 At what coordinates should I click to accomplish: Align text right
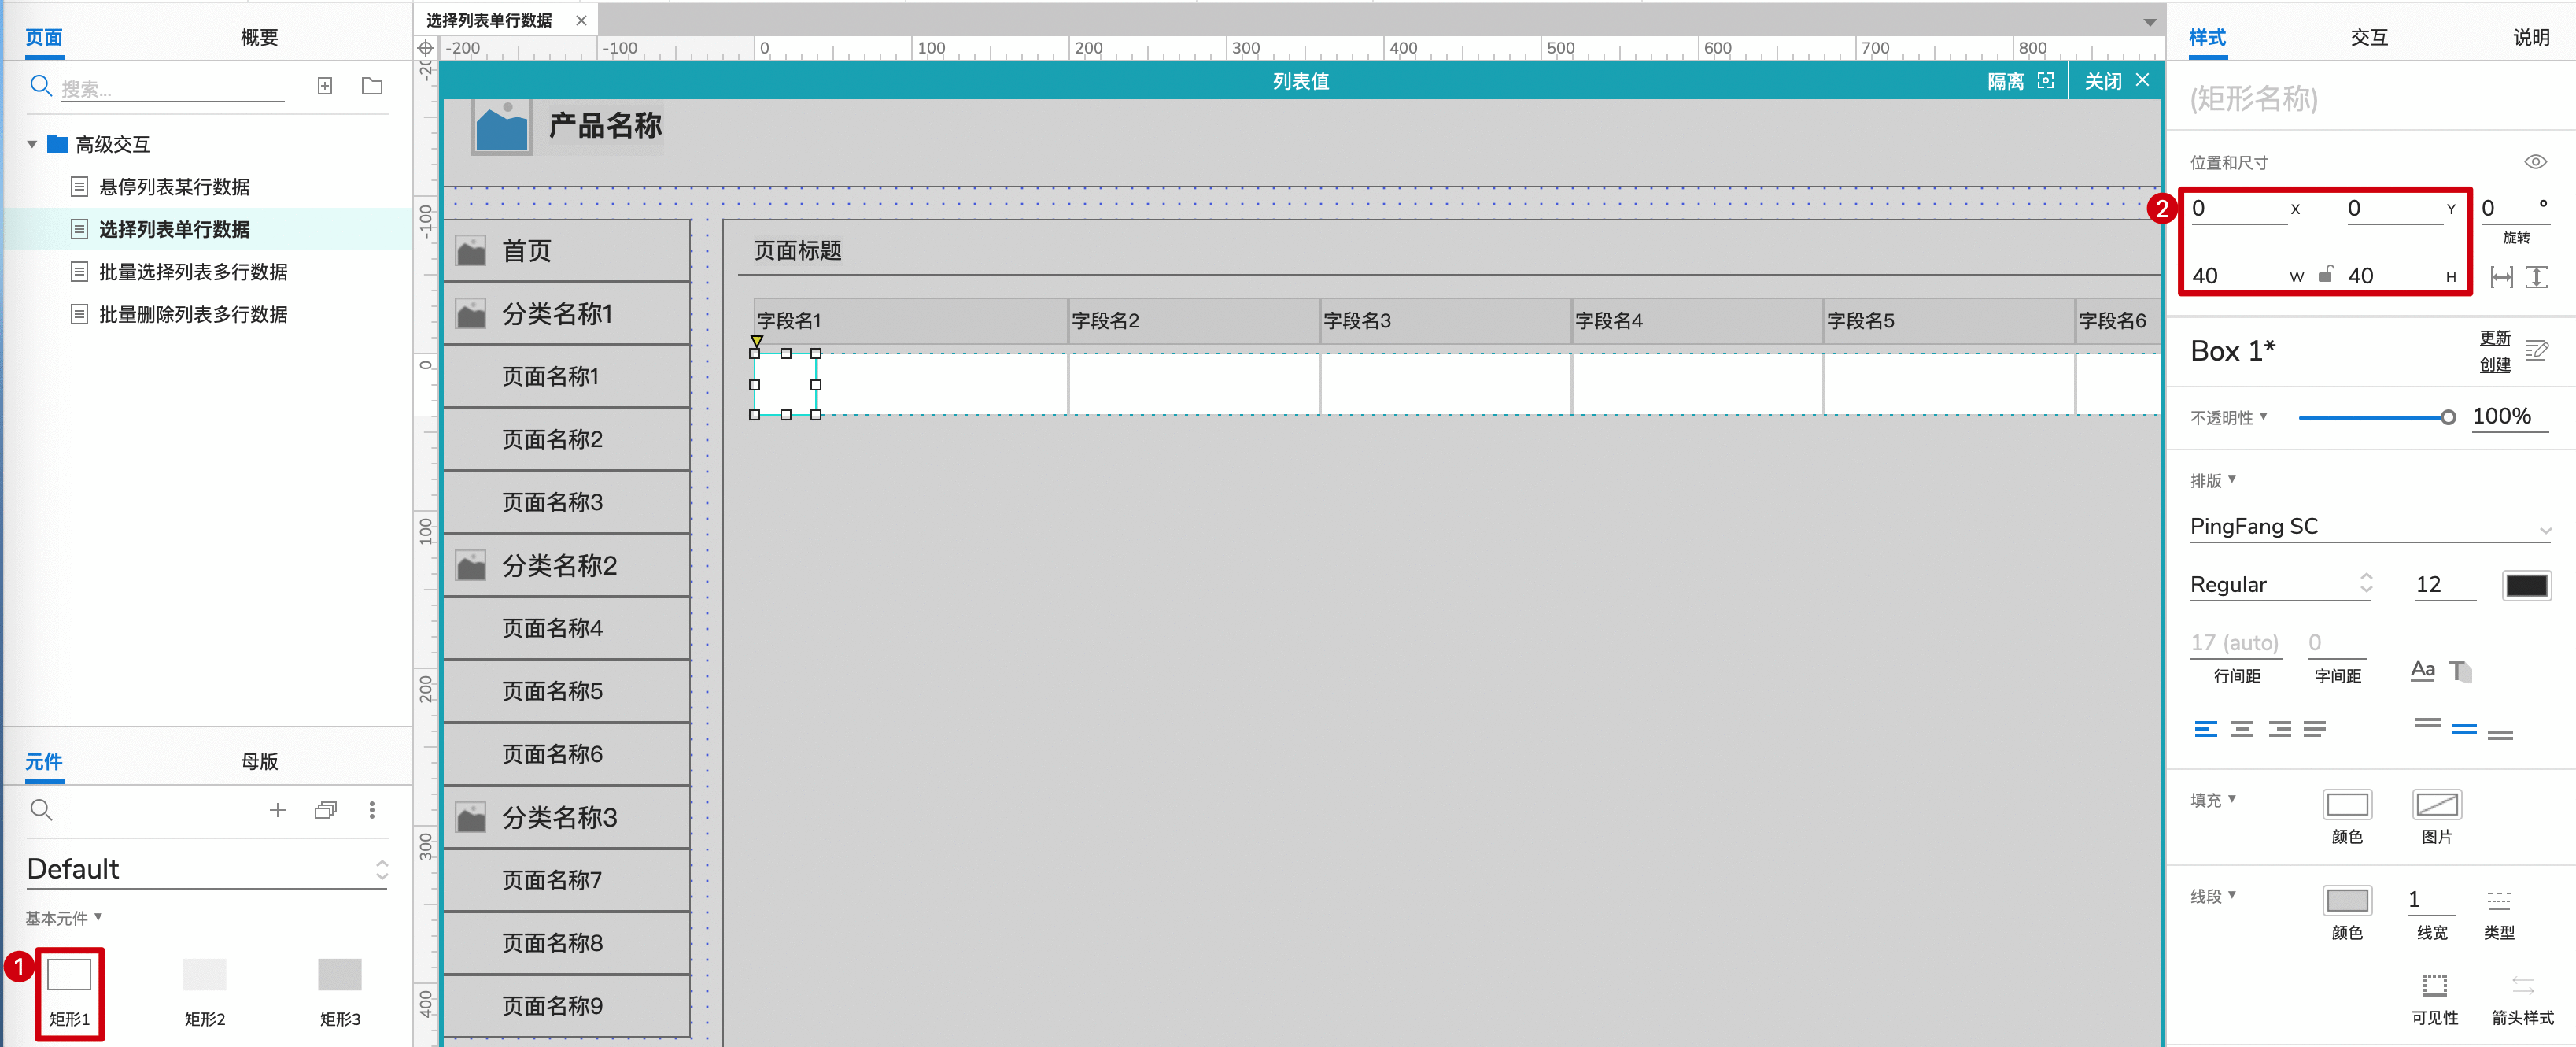pos(2279,729)
